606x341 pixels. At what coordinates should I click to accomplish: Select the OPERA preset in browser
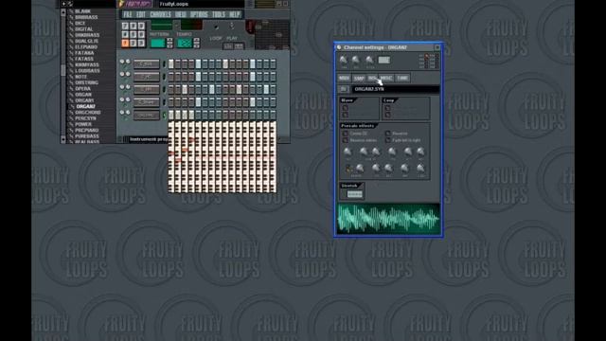coord(82,88)
